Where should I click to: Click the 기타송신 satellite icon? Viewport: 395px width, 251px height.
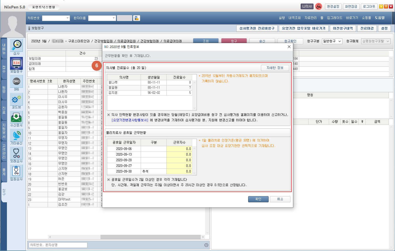(x=16, y=135)
